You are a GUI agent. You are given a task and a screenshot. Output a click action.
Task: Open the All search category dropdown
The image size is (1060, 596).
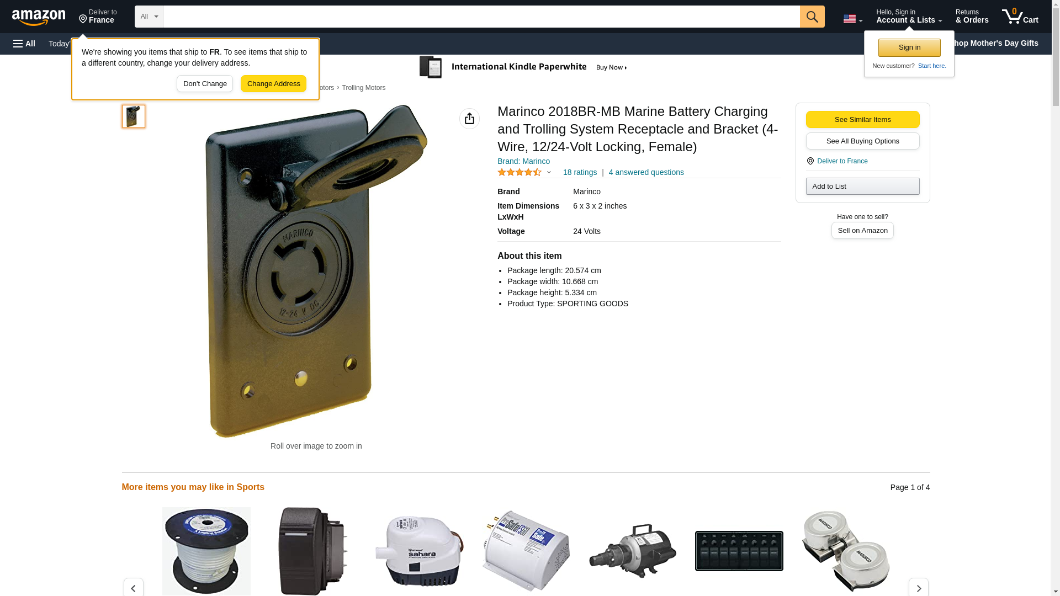[x=149, y=17]
